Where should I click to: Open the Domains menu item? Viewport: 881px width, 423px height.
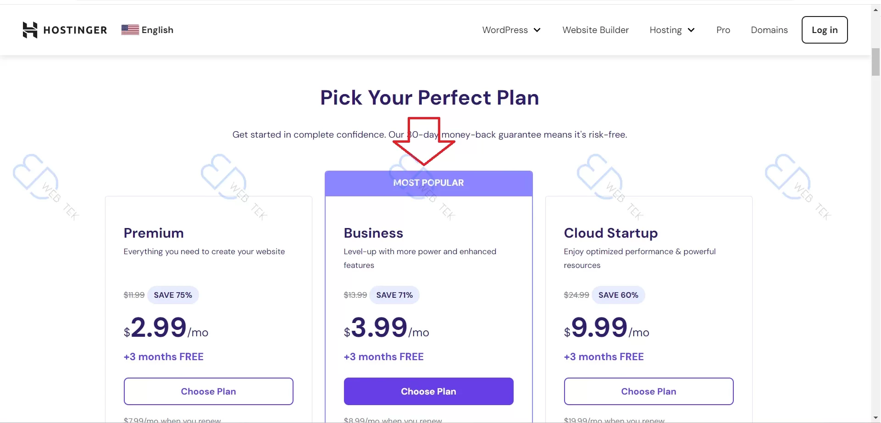(x=769, y=30)
